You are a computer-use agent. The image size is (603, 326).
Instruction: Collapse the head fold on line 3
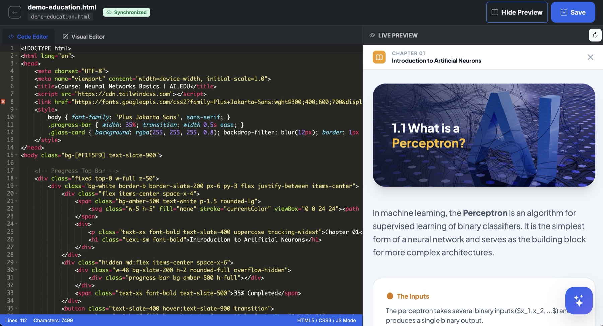16,64
